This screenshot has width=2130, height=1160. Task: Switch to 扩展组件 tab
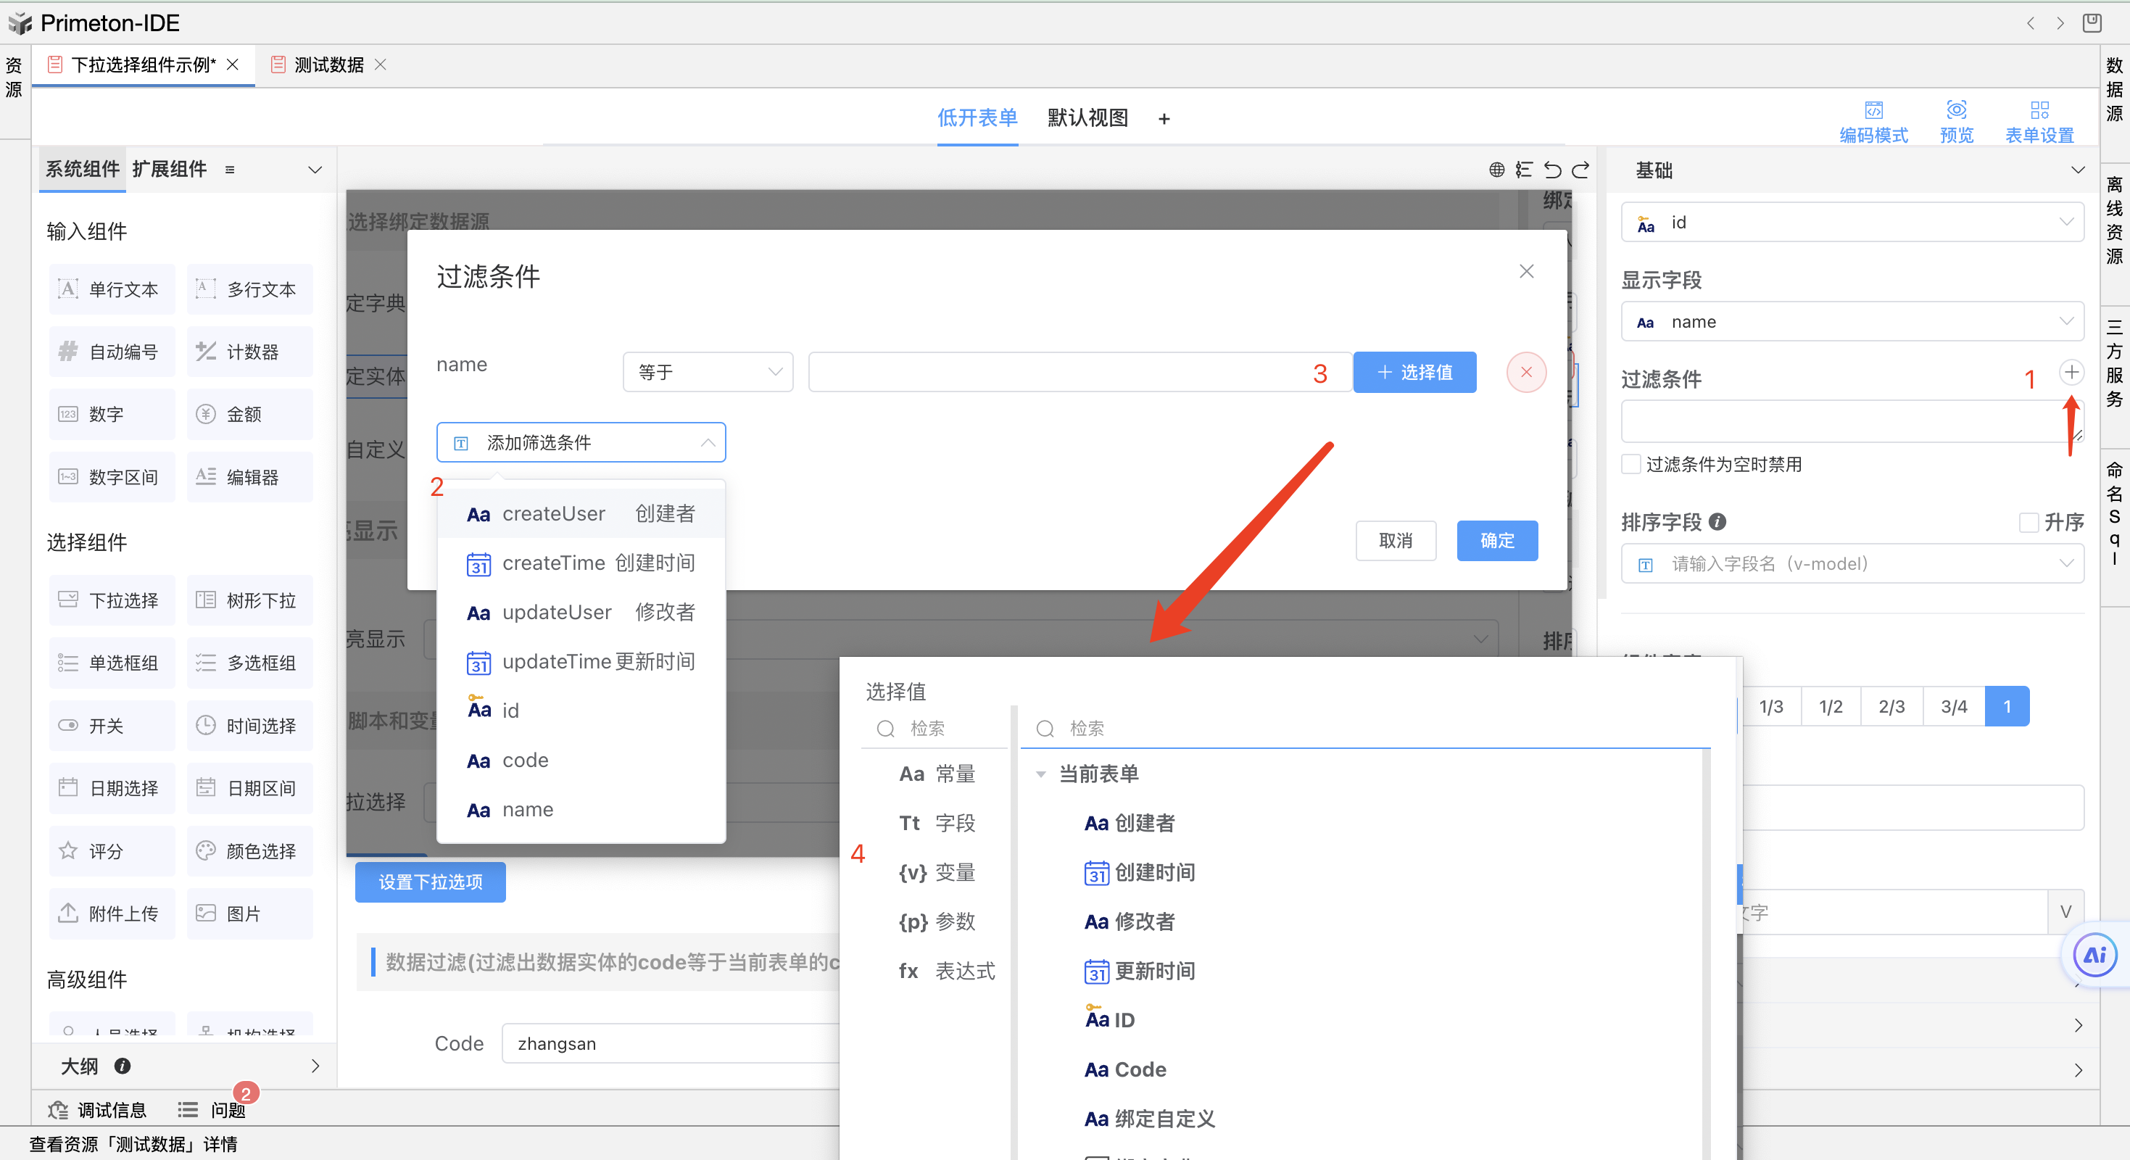[170, 170]
